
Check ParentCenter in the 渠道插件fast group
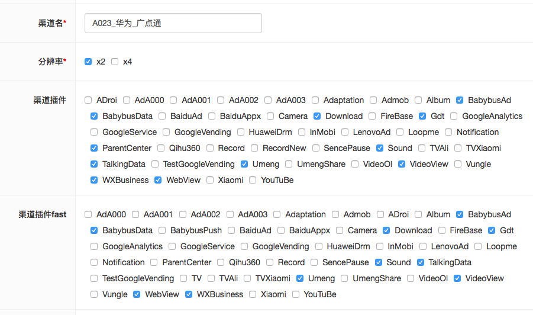coord(154,262)
